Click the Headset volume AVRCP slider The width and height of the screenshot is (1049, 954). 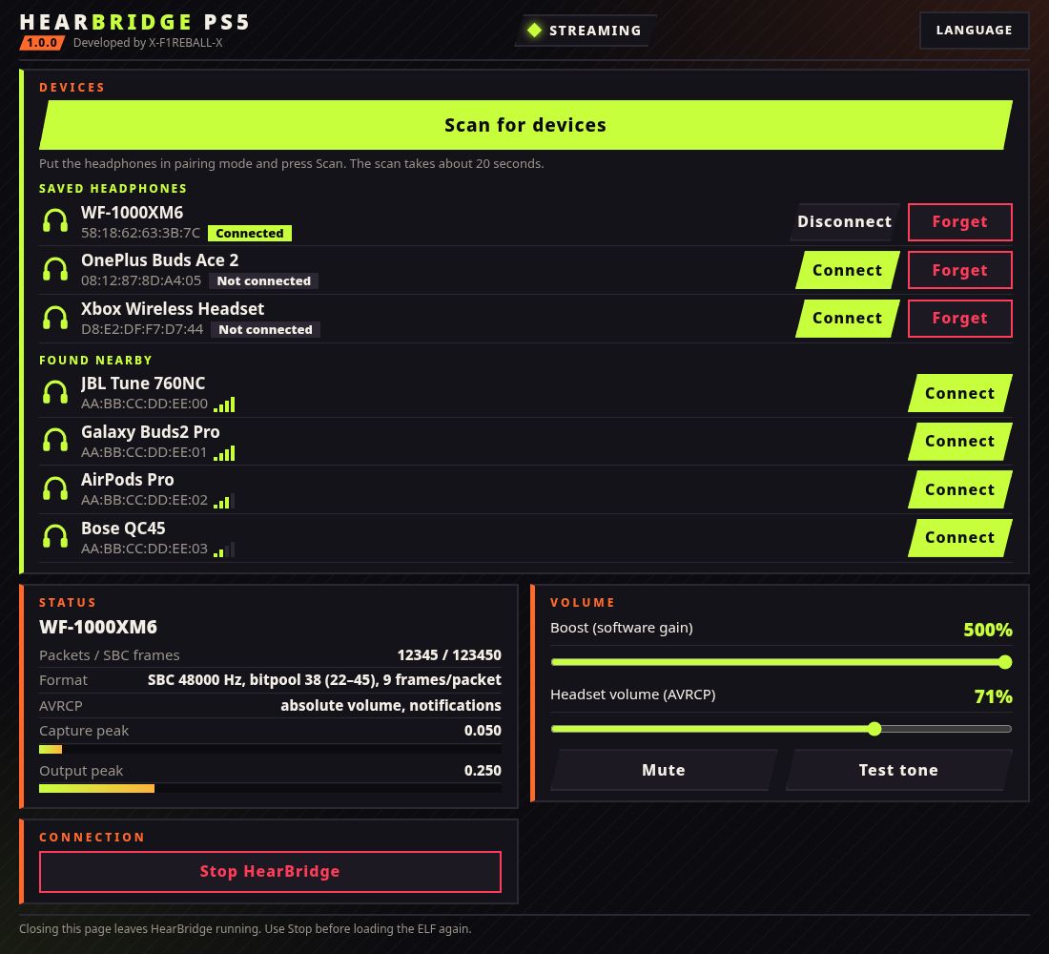781,729
